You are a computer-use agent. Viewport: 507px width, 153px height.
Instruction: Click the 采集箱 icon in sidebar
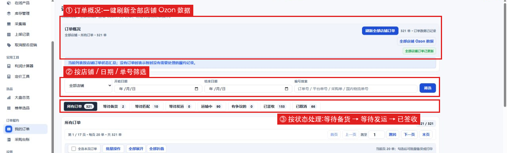click(x=9, y=24)
